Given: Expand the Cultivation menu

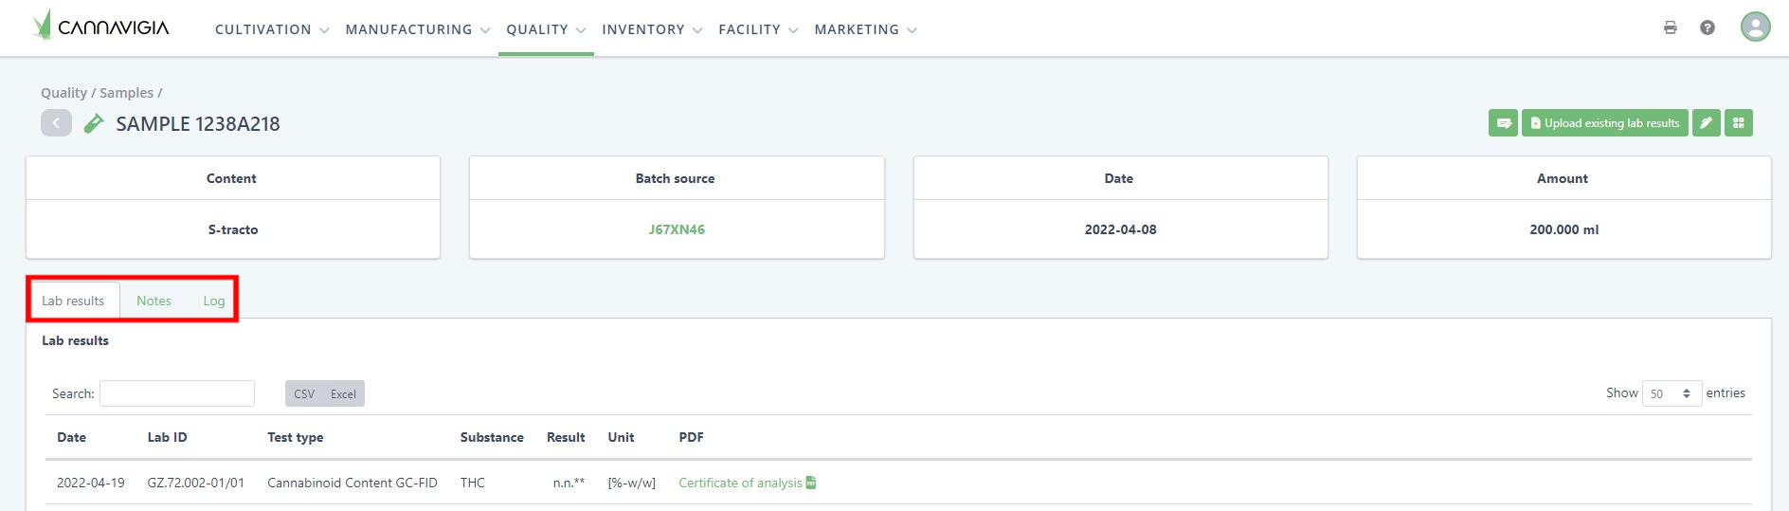Looking at the screenshot, I should pyautogui.click(x=271, y=29).
